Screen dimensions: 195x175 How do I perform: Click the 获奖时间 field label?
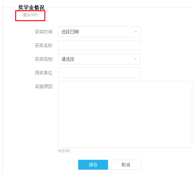43,32
